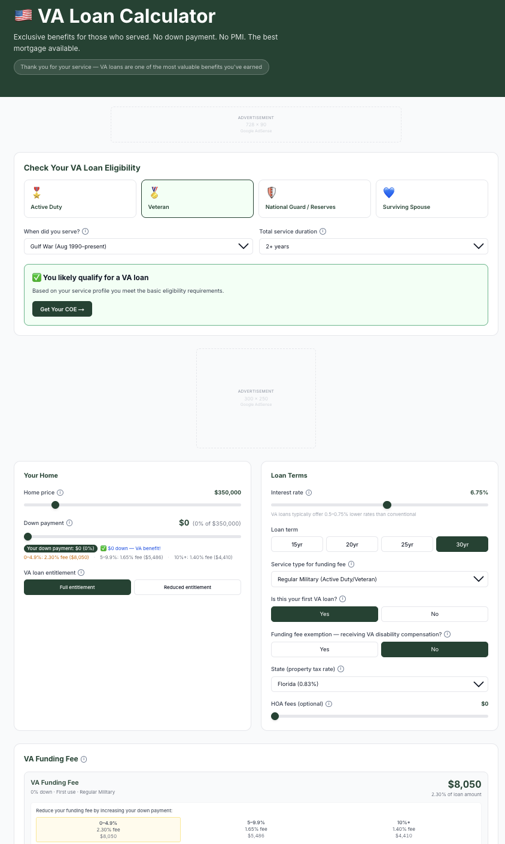Click the VA loan entitlement info icon
This screenshot has height=844, width=505.
coord(81,573)
